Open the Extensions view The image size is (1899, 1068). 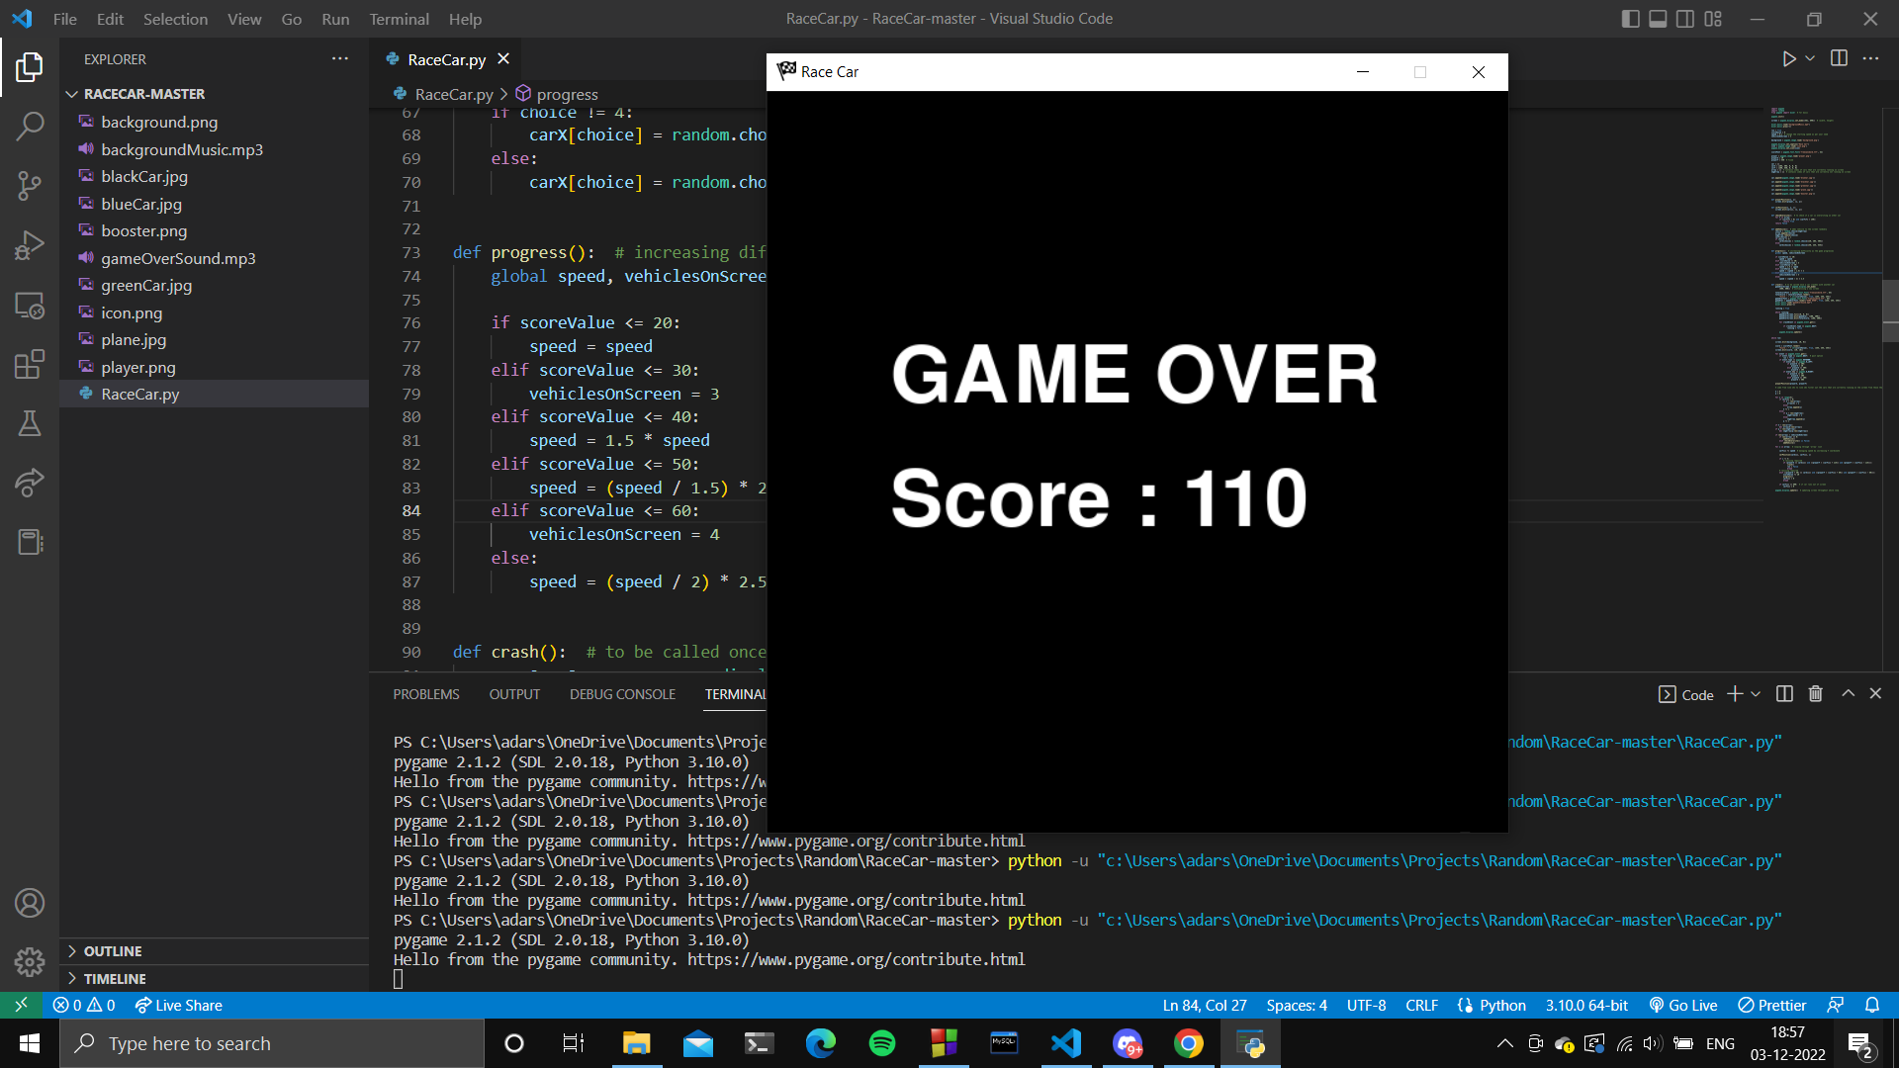pos(30,364)
